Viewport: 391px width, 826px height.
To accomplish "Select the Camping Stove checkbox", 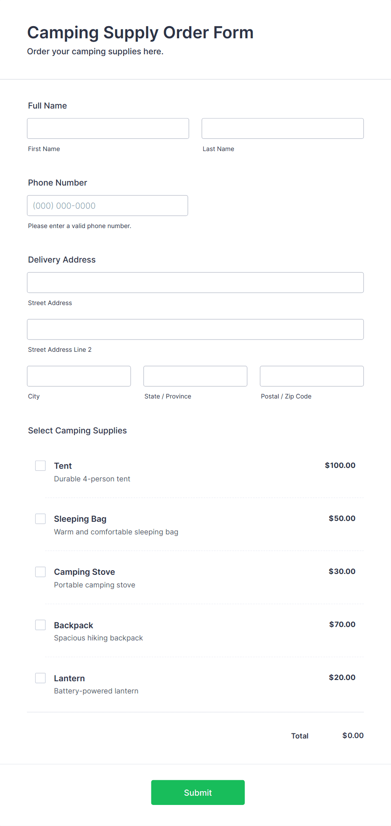I will (x=40, y=572).
